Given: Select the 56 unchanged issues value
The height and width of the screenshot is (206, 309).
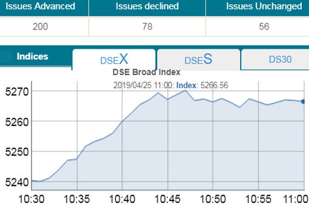Looking at the screenshot, I should click(x=264, y=27).
